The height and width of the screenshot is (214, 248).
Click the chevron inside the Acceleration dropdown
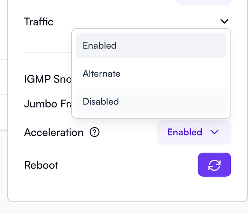point(215,132)
